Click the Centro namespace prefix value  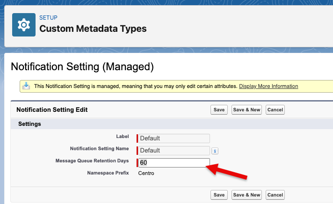[x=146, y=173]
